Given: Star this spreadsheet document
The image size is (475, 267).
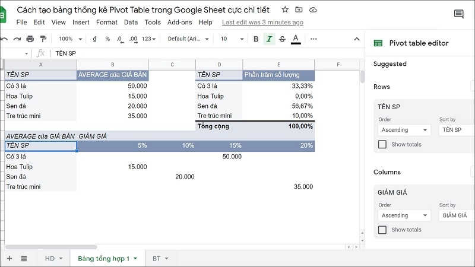Looking at the screenshot, I should pyautogui.click(x=285, y=9).
